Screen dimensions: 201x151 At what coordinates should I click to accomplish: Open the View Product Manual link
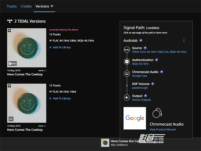tap(163, 129)
